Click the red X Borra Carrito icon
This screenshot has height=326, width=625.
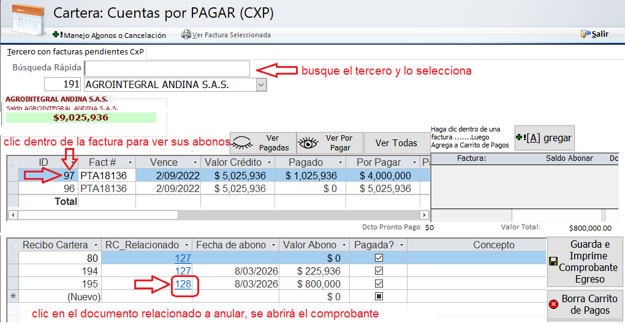(x=553, y=304)
